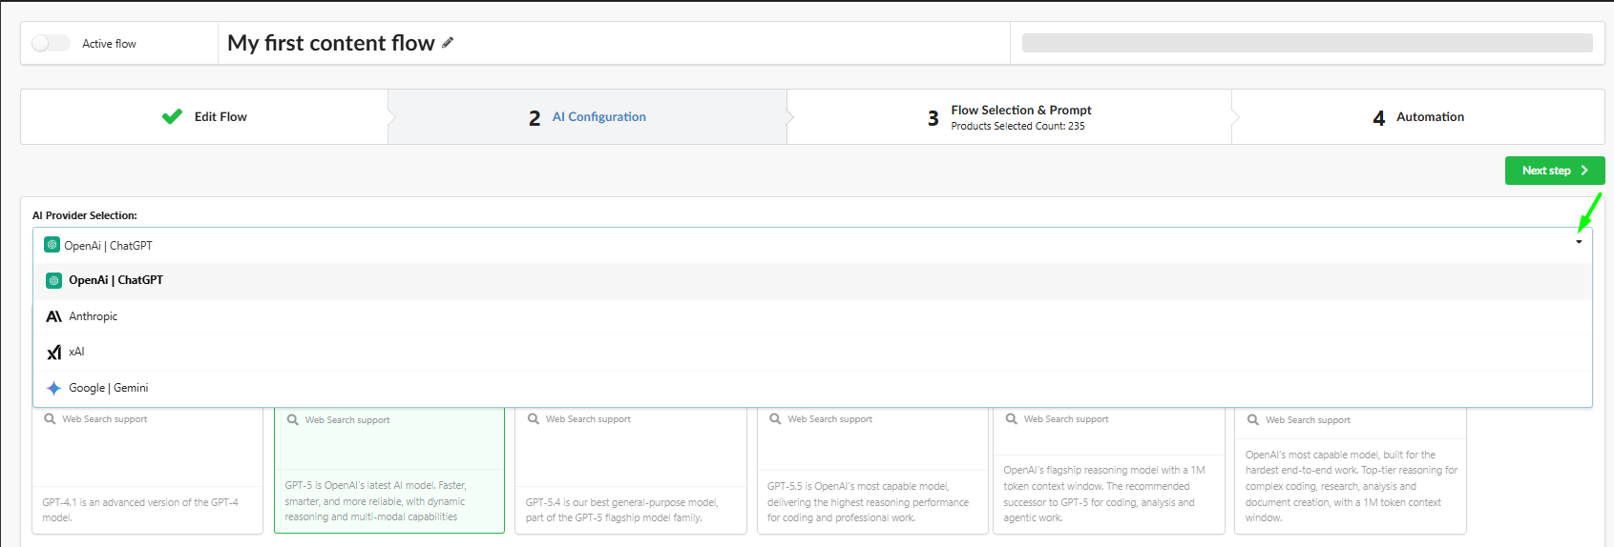1614x547 pixels.
Task: Click the chevron arrow inside Next step
Action: coord(1584,171)
